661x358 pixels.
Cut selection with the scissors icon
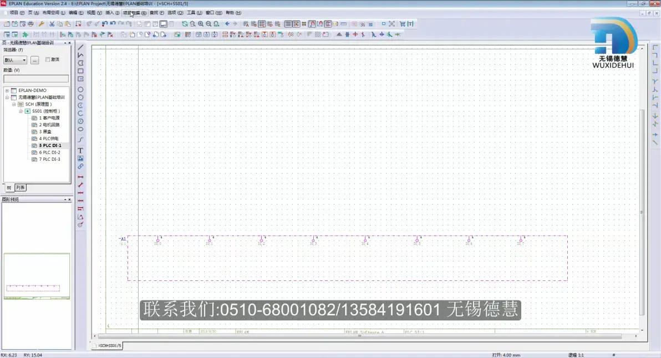tap(52, 24)
